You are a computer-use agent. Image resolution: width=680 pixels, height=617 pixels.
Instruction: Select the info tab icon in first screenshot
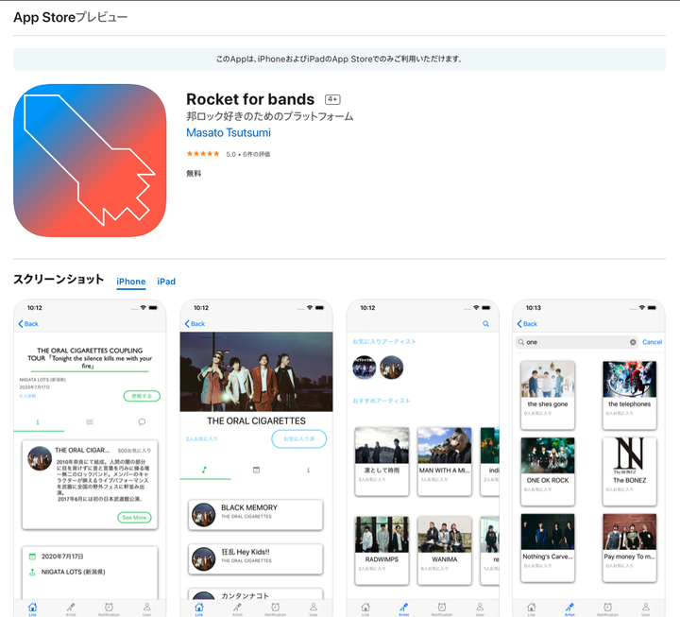click(x=38, y=421)
